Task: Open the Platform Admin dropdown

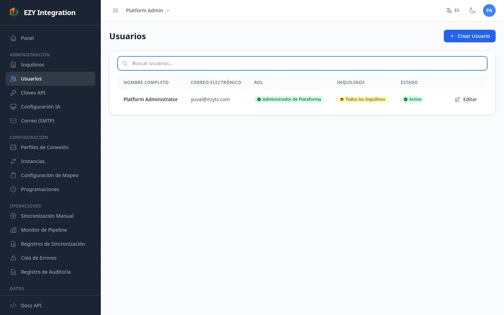Action: [x=148, y=10]
